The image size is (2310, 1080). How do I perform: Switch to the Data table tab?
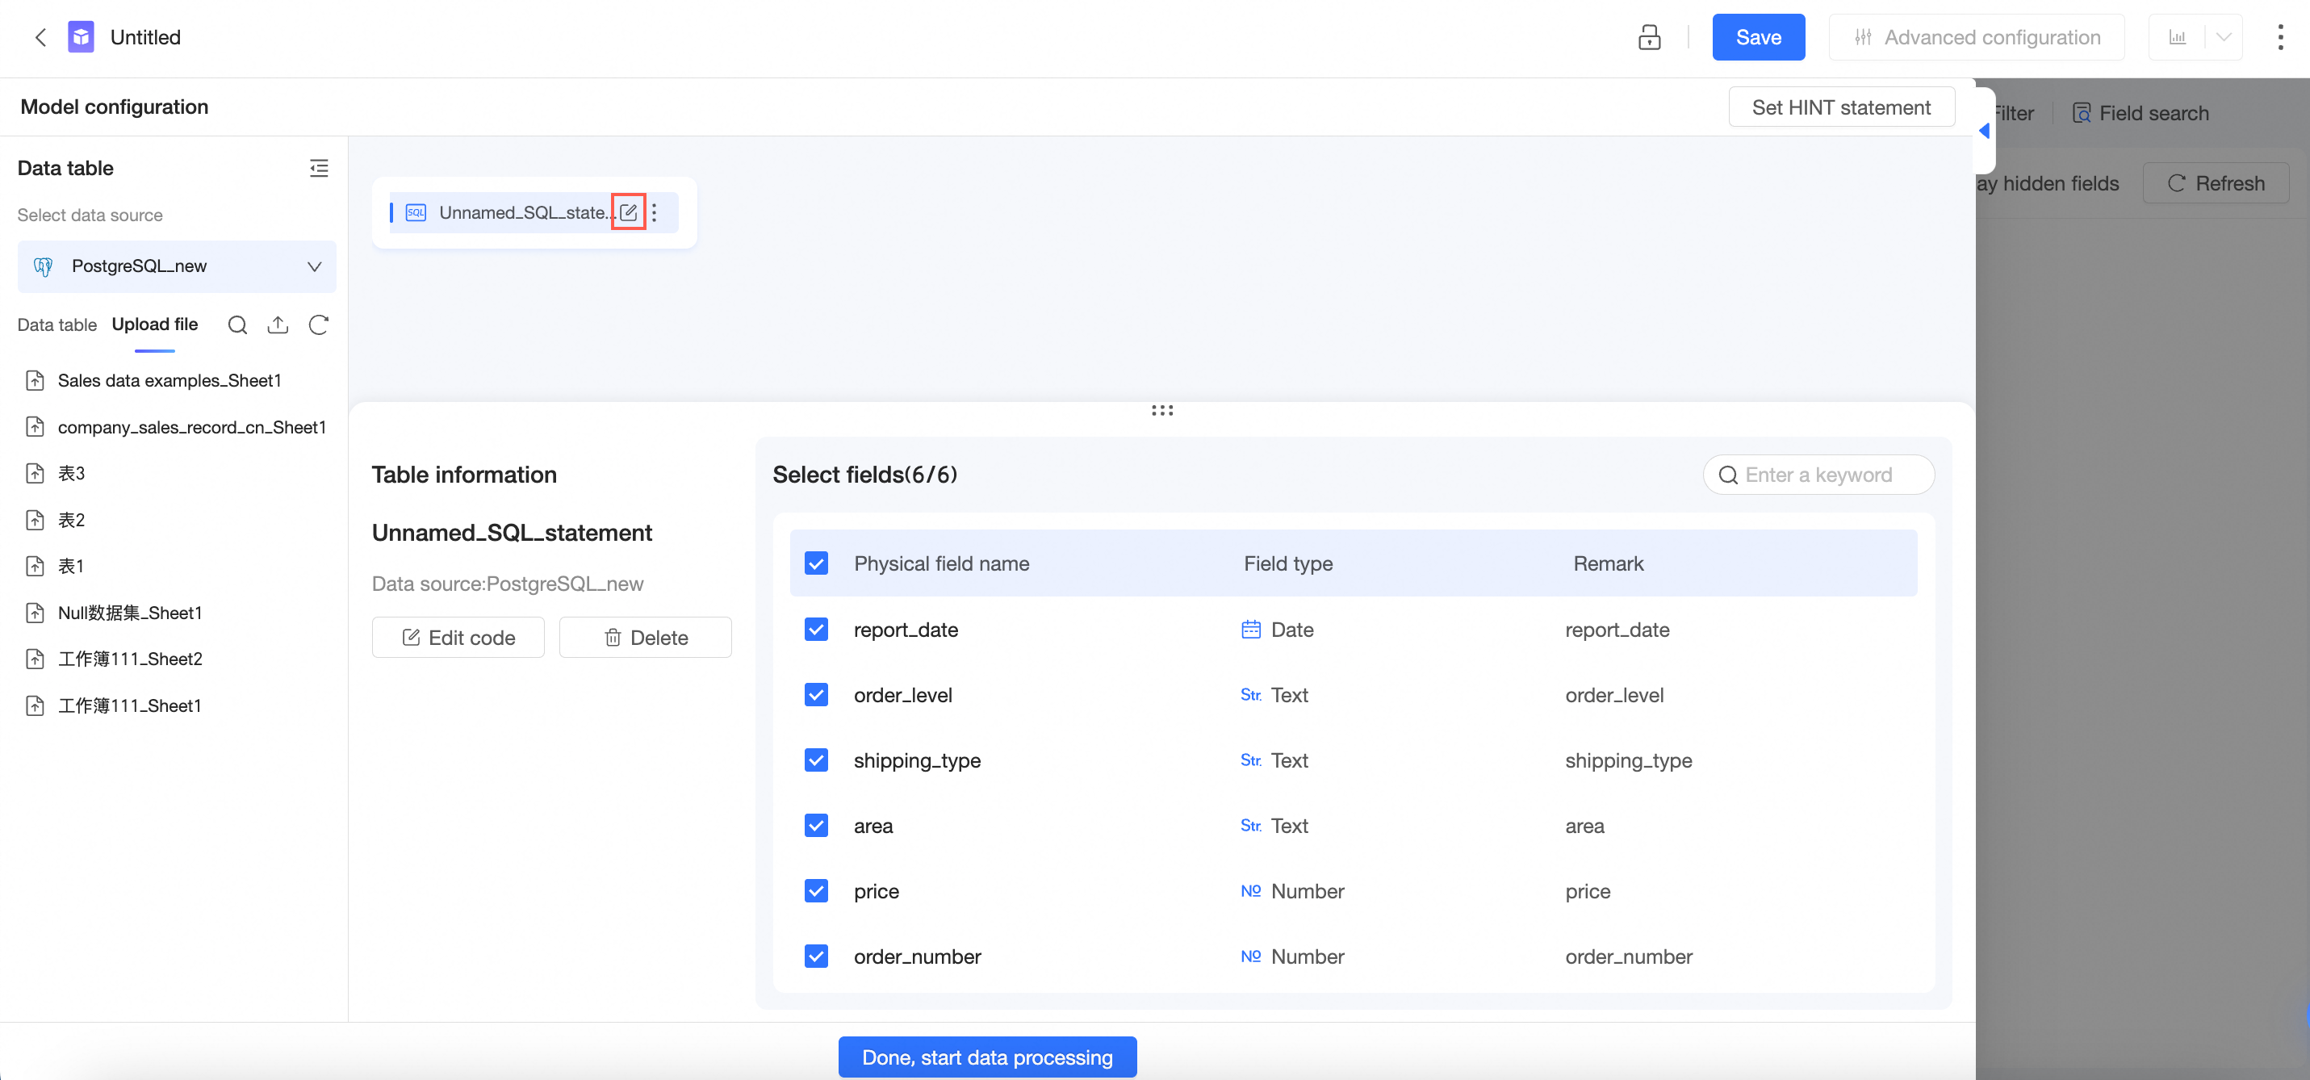coord(56,324)
